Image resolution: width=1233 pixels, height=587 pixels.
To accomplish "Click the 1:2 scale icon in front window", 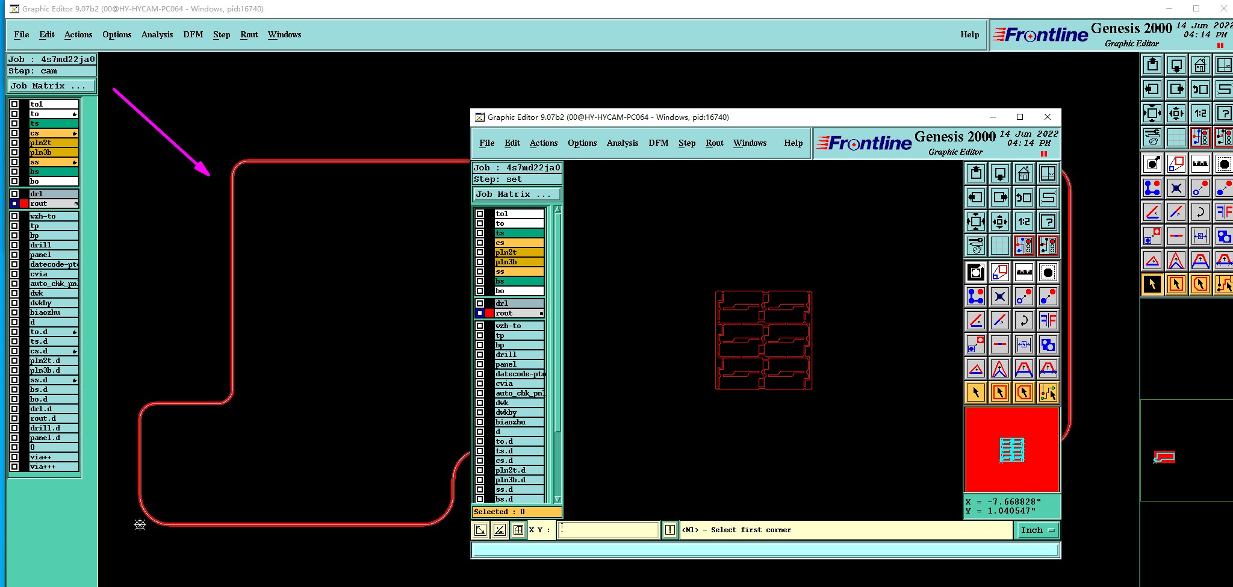I will pyautogui.click(x=1024, y=222).
